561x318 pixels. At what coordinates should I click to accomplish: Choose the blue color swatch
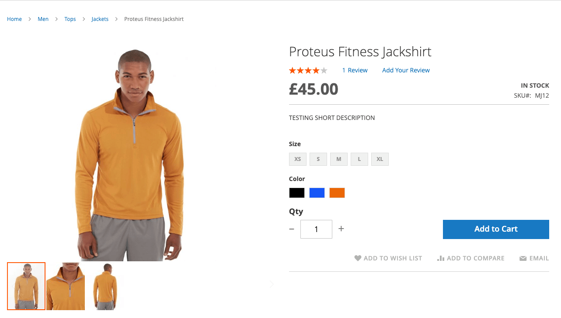tap(317, 192)
